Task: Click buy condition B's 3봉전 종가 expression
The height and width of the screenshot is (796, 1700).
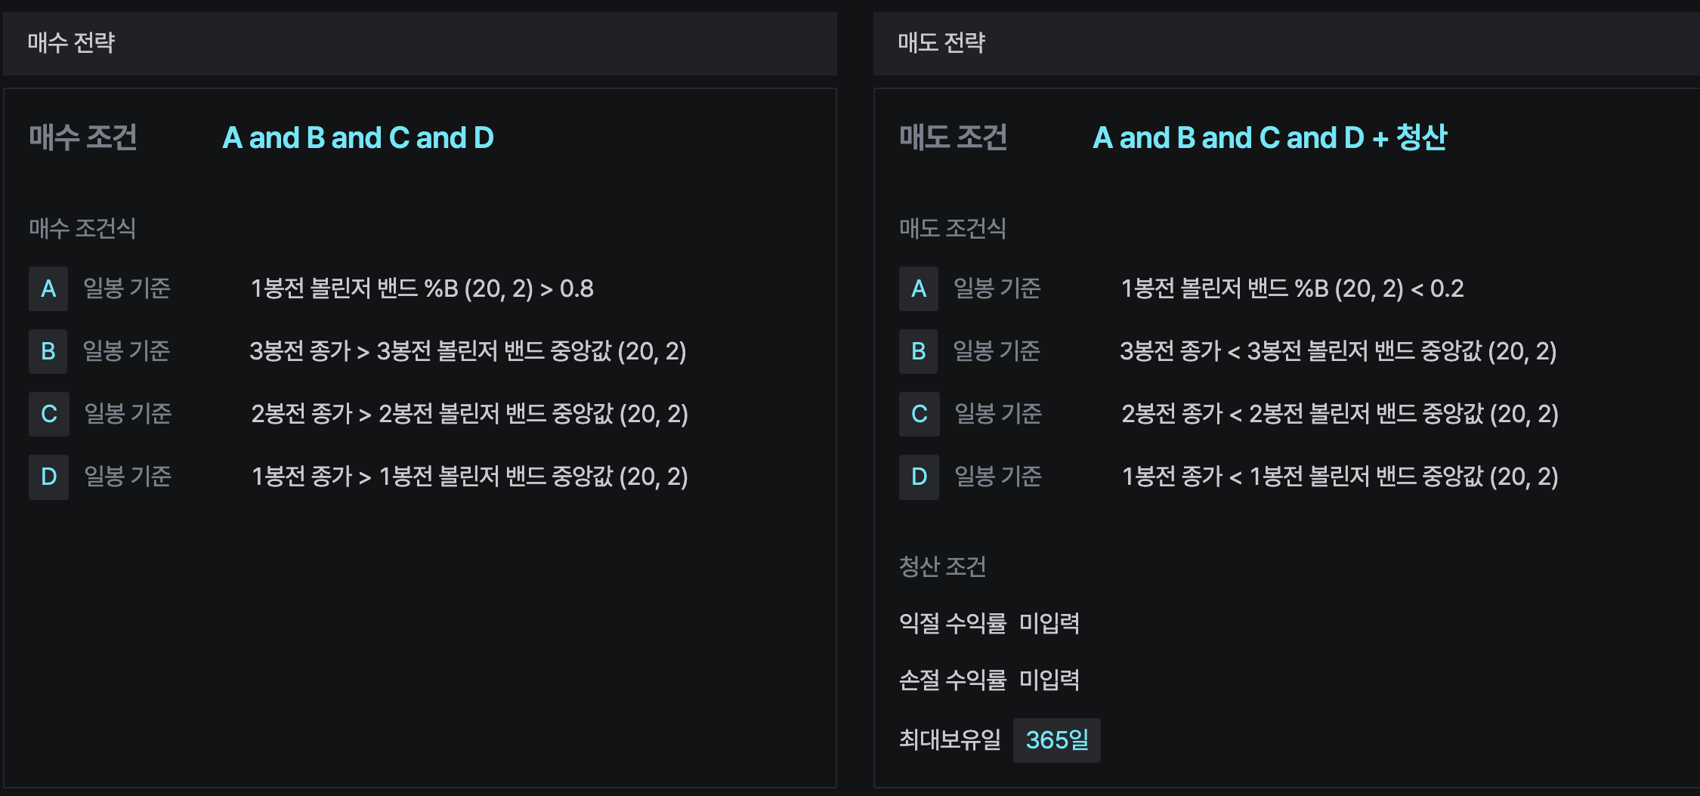Action: [468, 351]
